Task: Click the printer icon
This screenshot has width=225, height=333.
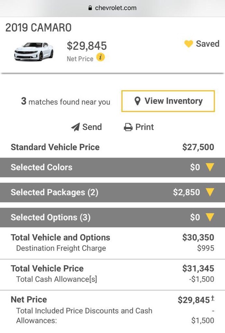Action: click(128, 127)
